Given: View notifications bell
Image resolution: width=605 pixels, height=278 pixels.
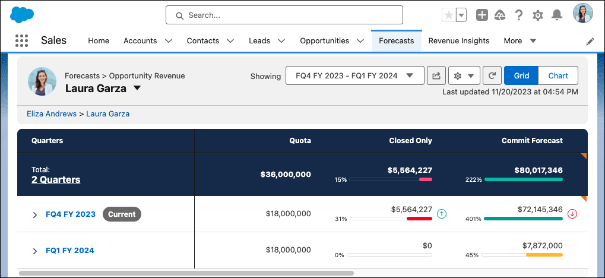Looking at the screenshot, I should (556, 15).
